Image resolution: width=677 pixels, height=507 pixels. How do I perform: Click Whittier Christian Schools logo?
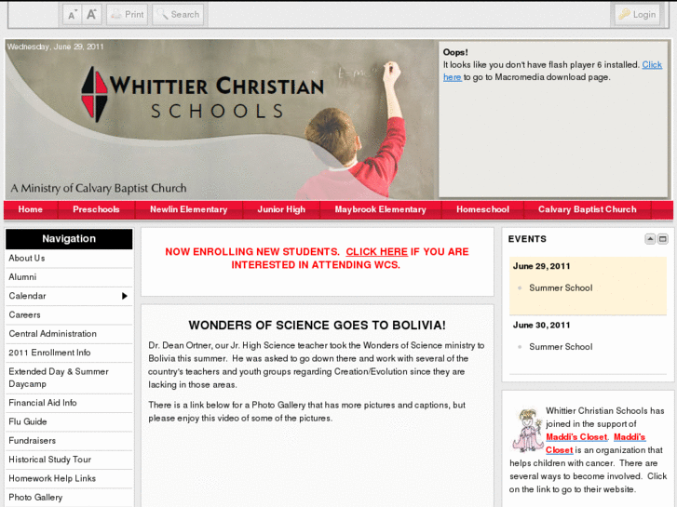click(202, 95)
